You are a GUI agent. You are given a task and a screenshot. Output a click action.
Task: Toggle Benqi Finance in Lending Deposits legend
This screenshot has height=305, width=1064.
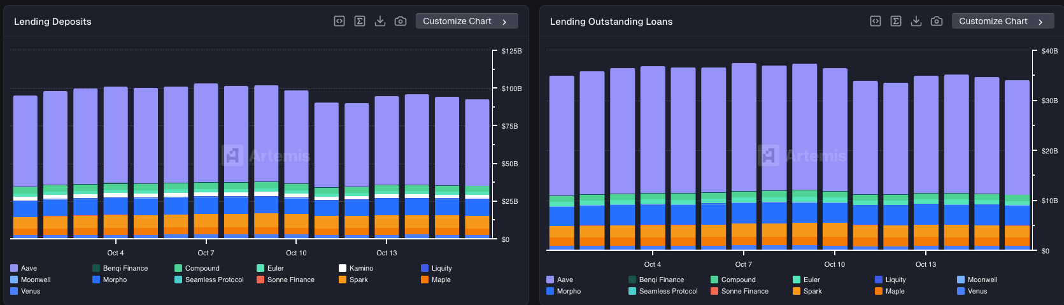[x=120, y=268]
